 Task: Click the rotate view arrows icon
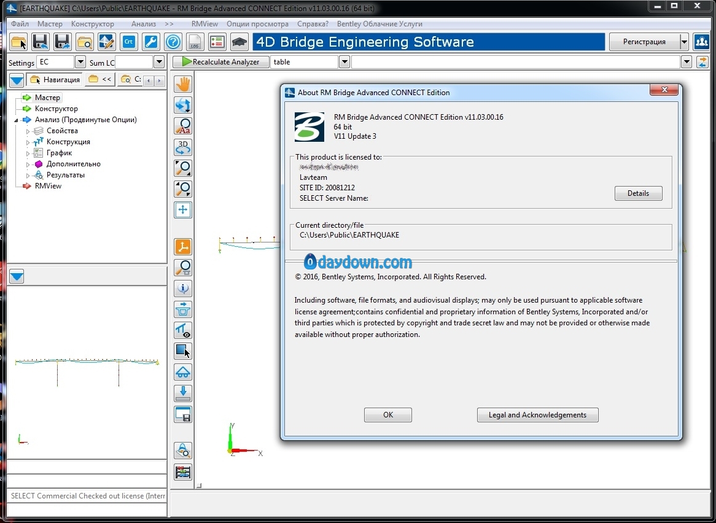[x=183, y=105]
